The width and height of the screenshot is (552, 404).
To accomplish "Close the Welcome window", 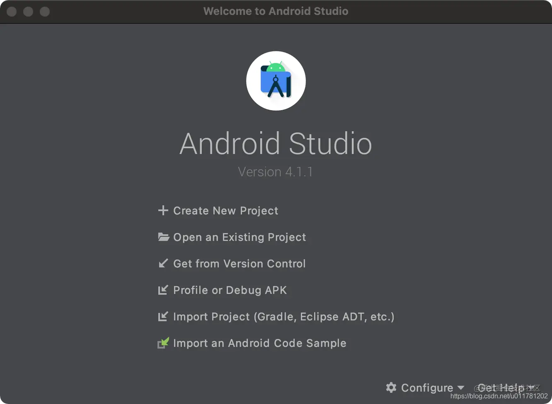I will (12, 12).
